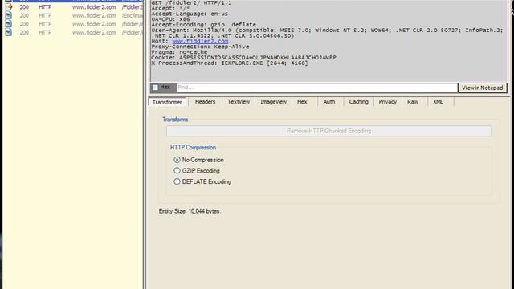The width and height of the screenshot is (514, 289).
Task: Choose DEFLATE Encoding compression
Action: pyautogui.click(x=177, y=181)
